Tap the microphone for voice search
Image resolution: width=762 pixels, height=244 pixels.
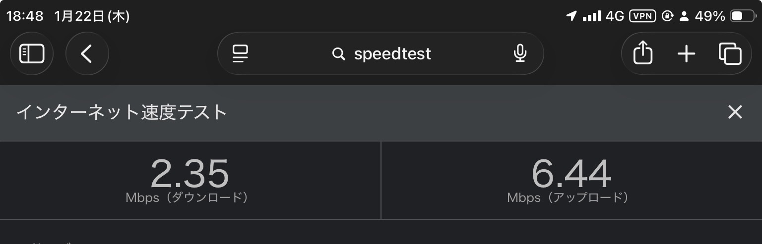(519, 53)
